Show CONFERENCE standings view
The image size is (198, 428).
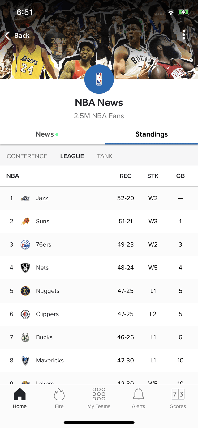tap(27, 156)
